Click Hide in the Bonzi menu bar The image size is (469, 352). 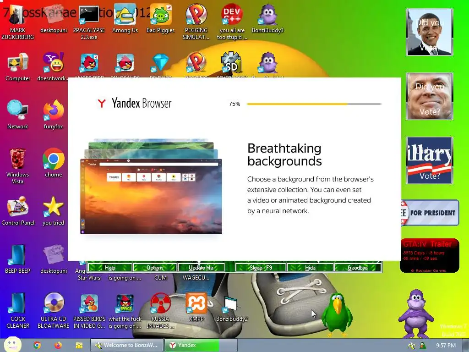point(310,268)
